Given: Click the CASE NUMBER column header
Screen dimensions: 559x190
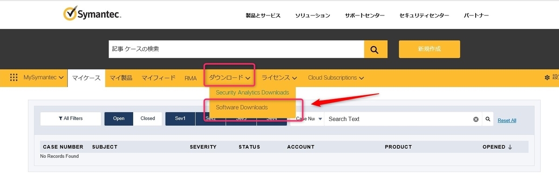Looking at the screenshot, I should tap(63, 147).
